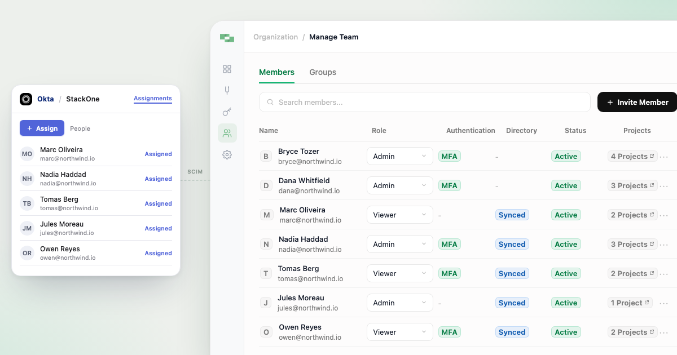Open role dropdown for Nadia Haddad
The width and height of the screenshot is (677, 355).
click(x=400, y=245)
